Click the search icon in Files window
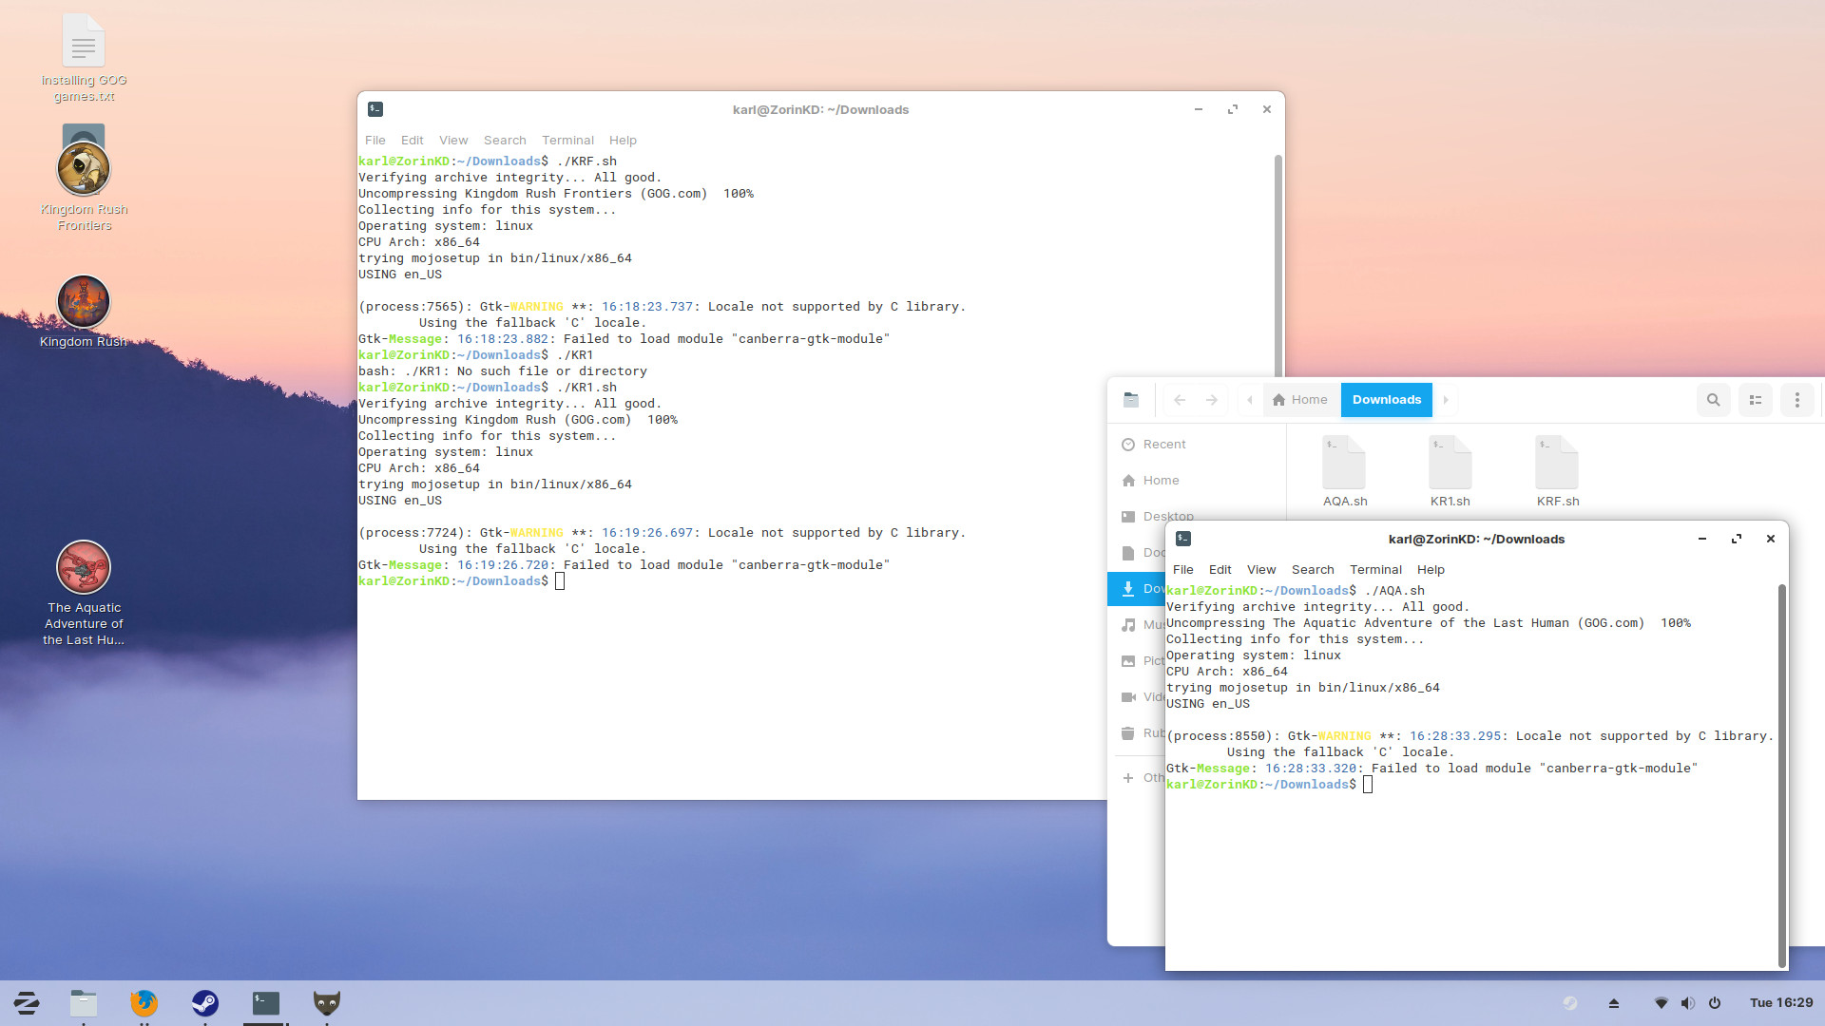This screenshot has width=1825, height=1026. [1714, 400]
